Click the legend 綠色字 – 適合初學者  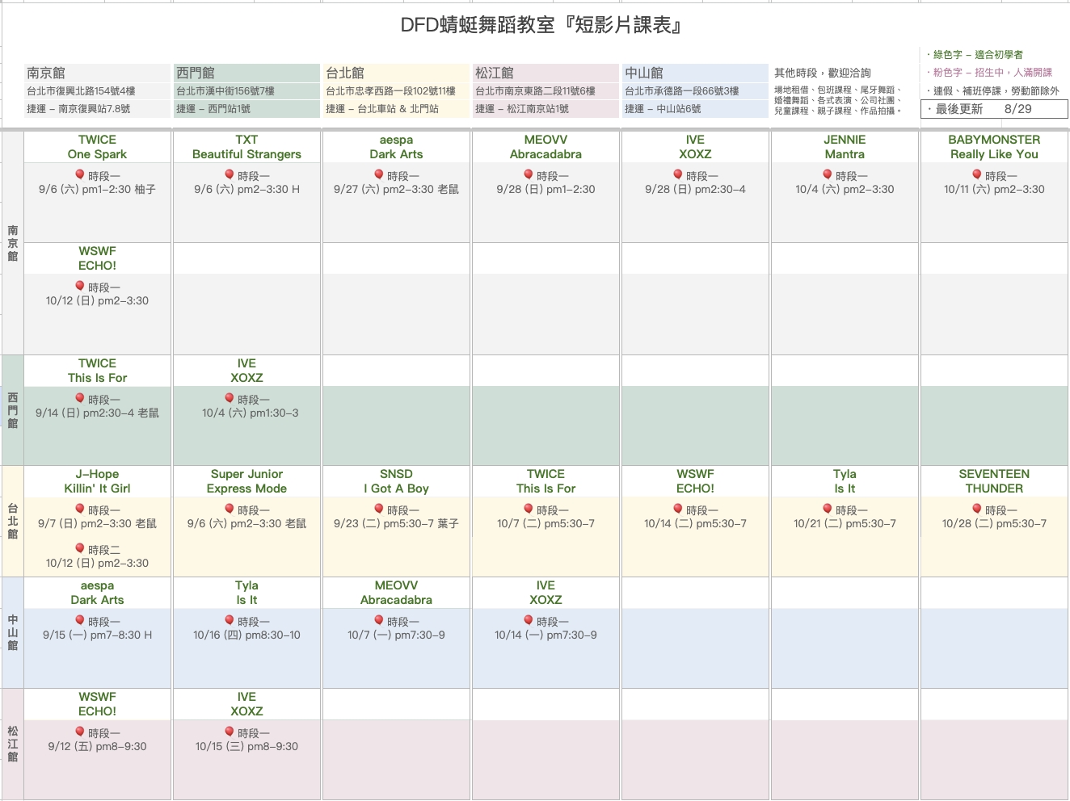tap(974, 55)
